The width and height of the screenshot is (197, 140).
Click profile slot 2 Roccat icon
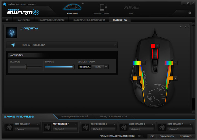47,127
